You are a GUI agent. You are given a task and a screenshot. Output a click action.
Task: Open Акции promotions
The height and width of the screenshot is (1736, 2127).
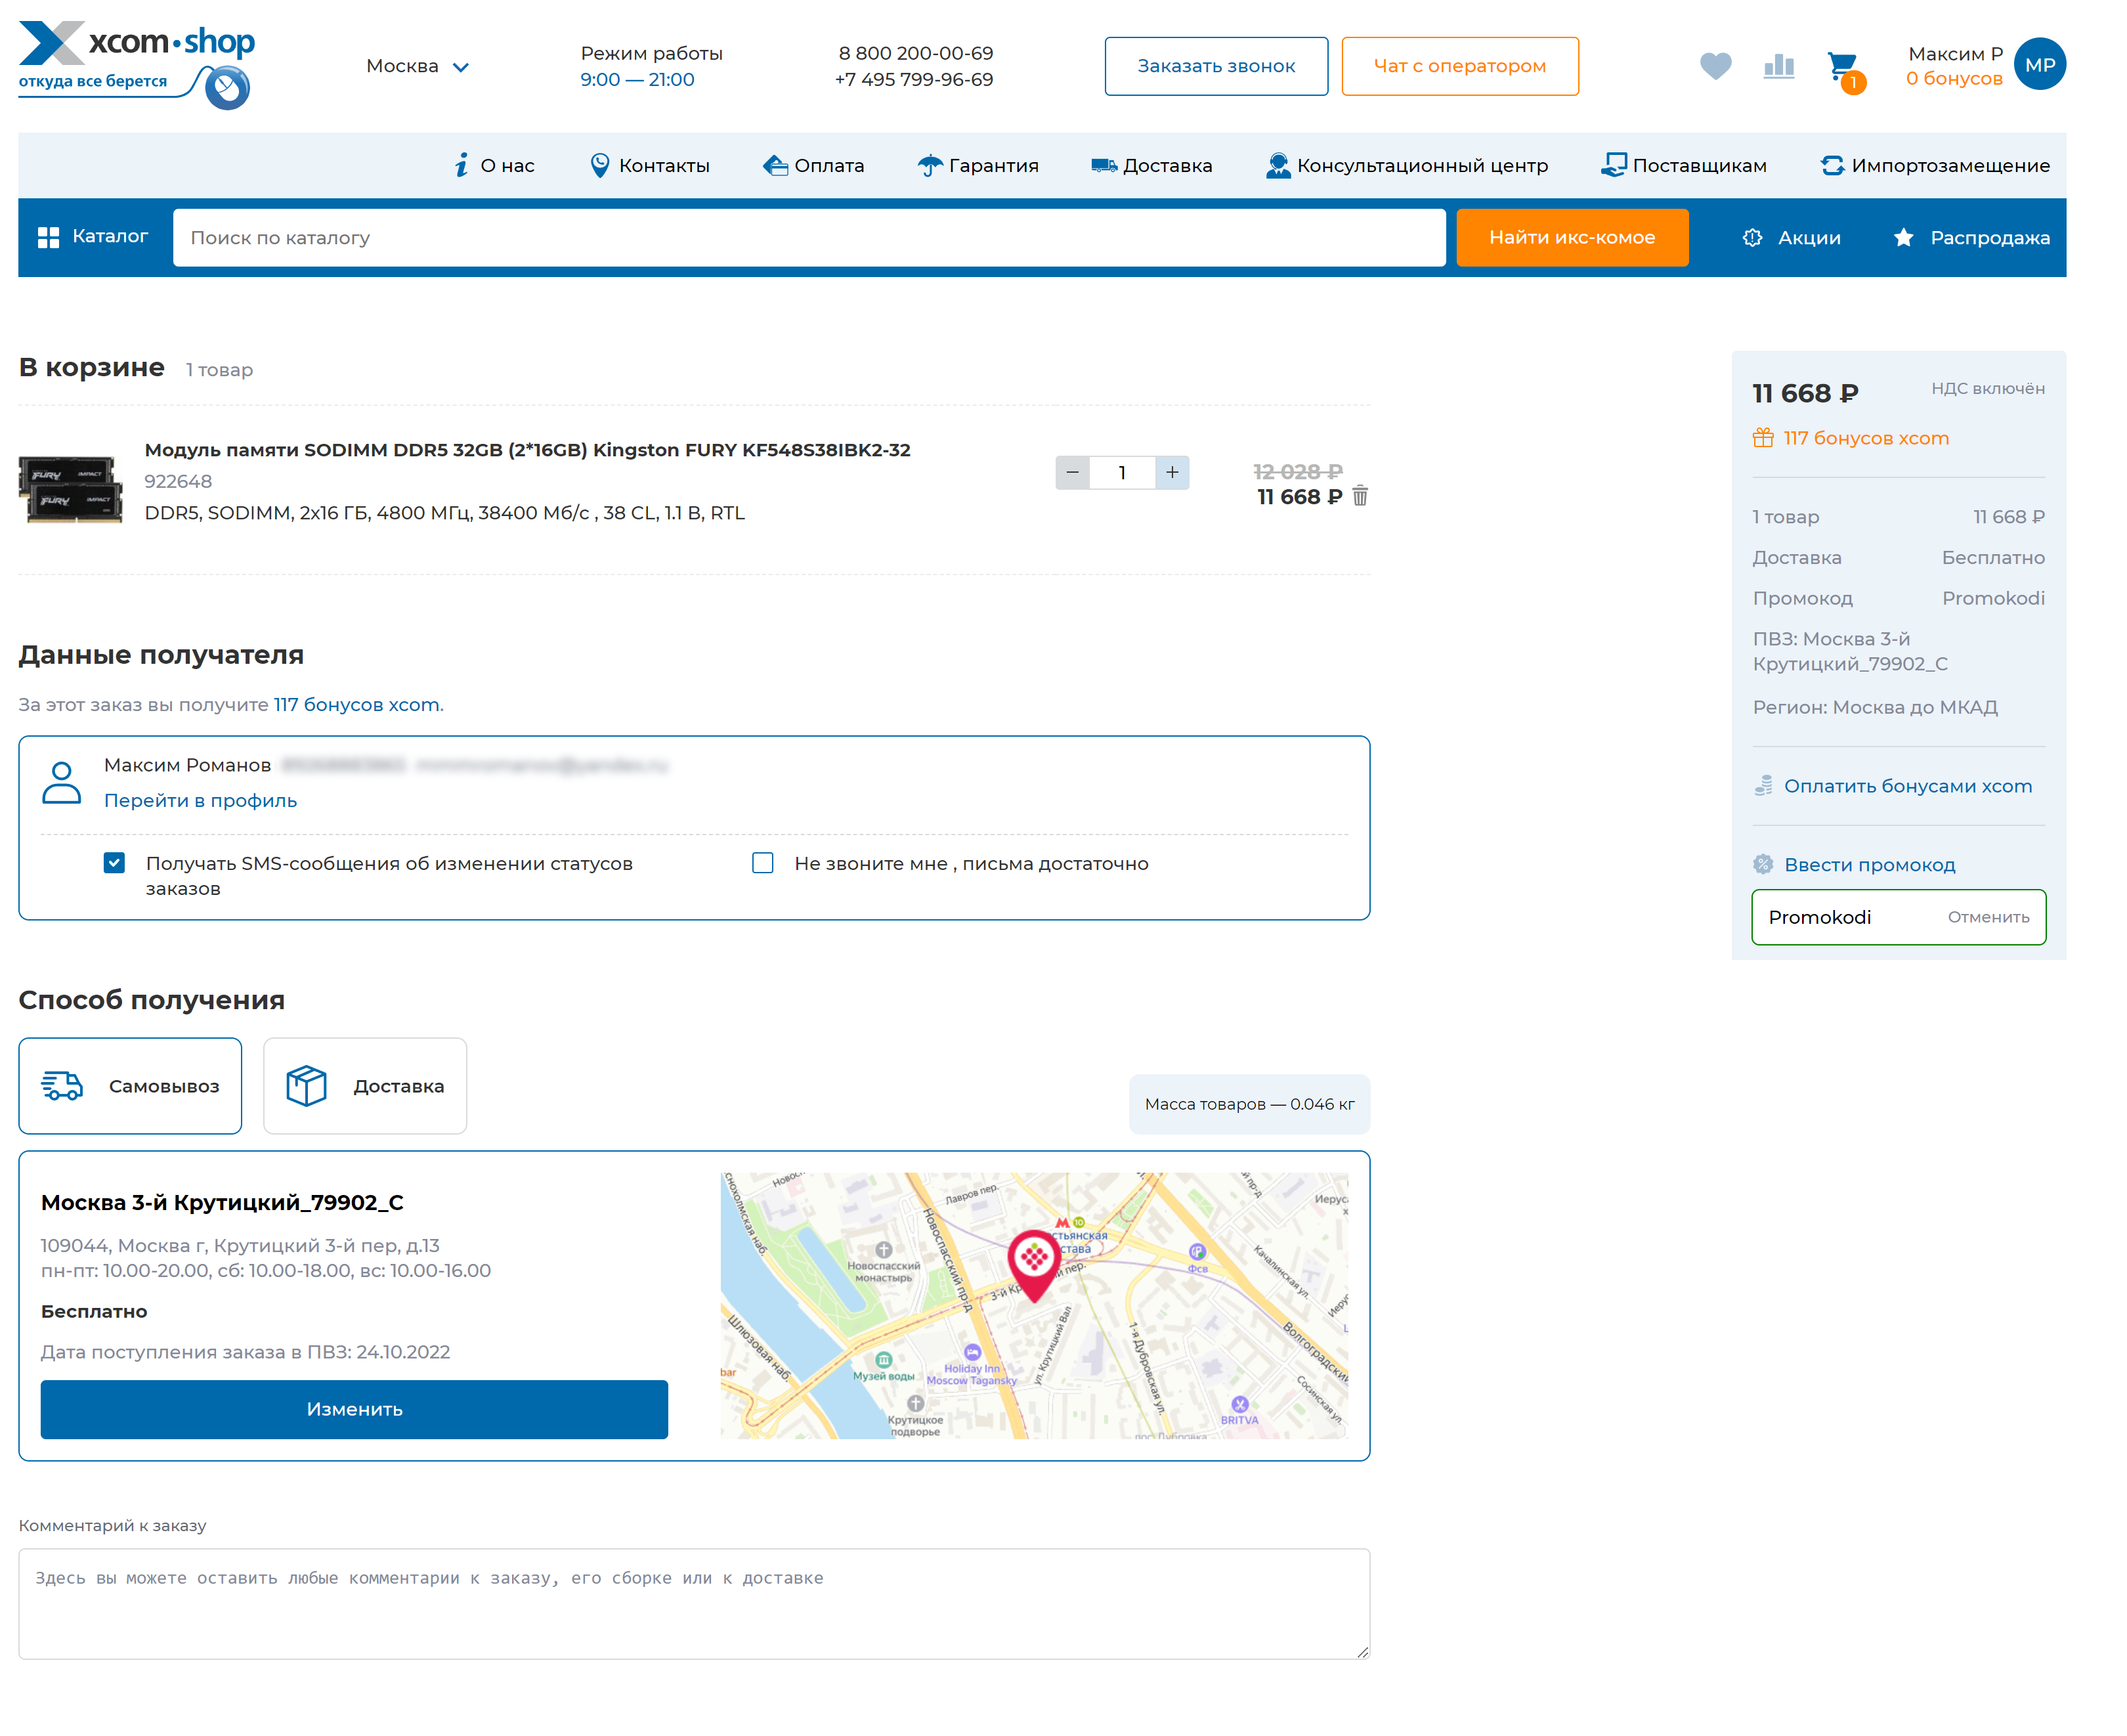(1790, 238)
